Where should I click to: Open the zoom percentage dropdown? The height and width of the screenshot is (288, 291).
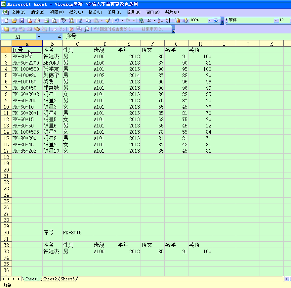tap(209, 20)
